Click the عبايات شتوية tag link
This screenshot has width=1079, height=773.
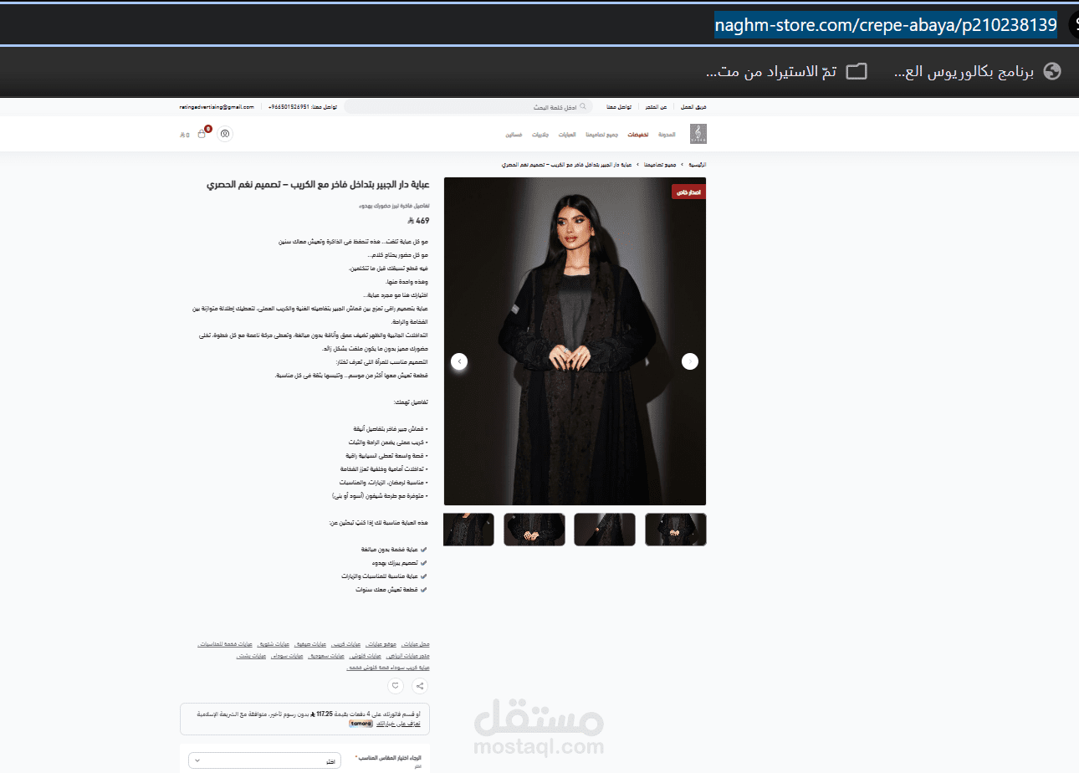click(x=274, y=644)
